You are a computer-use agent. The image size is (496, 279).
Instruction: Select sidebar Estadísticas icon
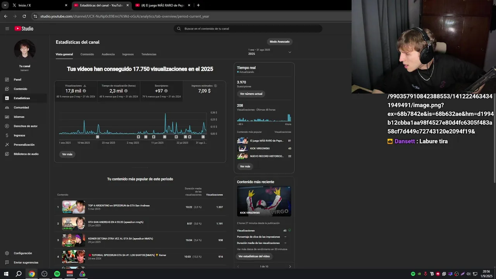point(7,98)
